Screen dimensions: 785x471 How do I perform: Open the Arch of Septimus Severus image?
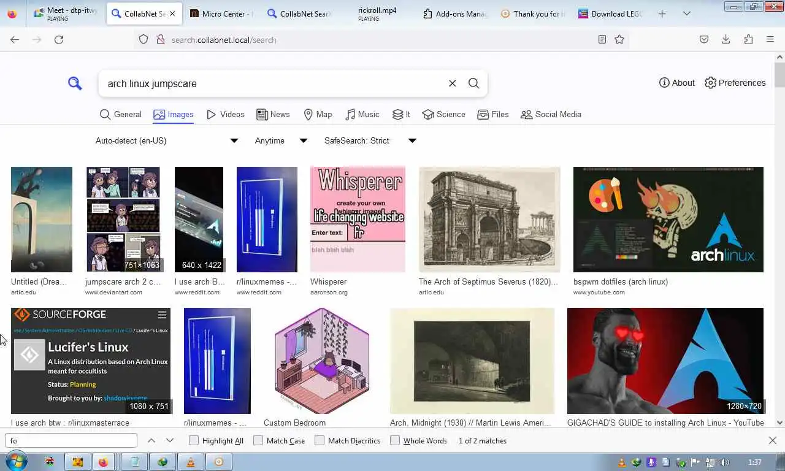[x=489, y=219]
